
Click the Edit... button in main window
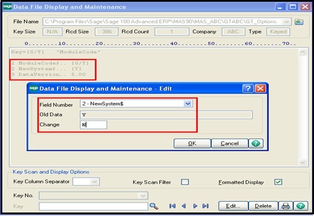click(x=233, y=206)
